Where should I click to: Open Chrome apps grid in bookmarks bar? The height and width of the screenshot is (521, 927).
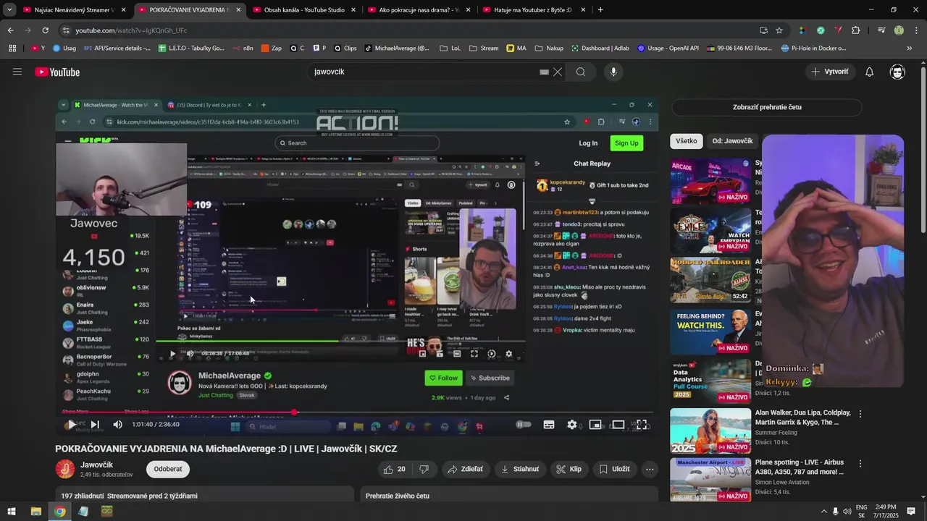coord(12,48)
